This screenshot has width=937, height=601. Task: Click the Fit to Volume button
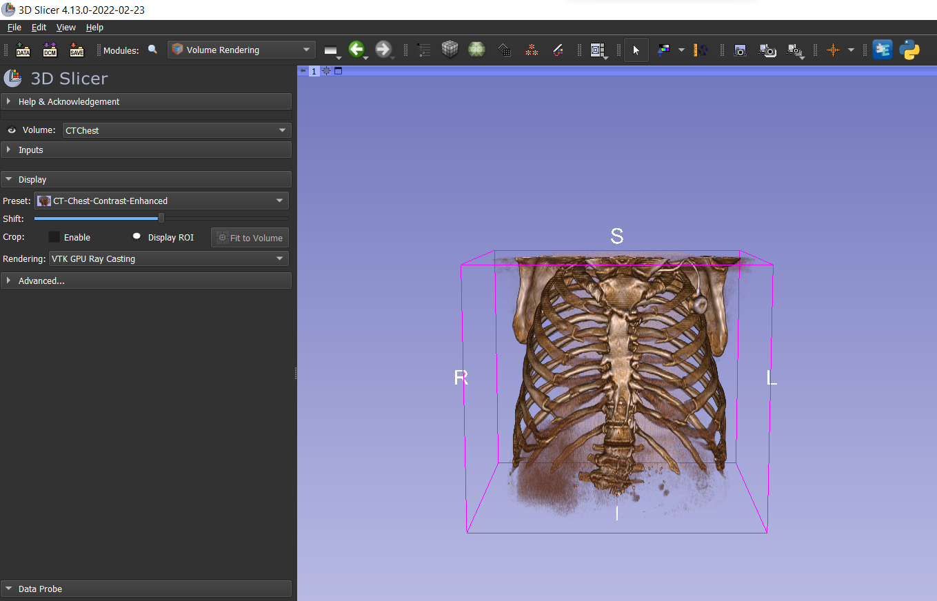coord(250,238)
